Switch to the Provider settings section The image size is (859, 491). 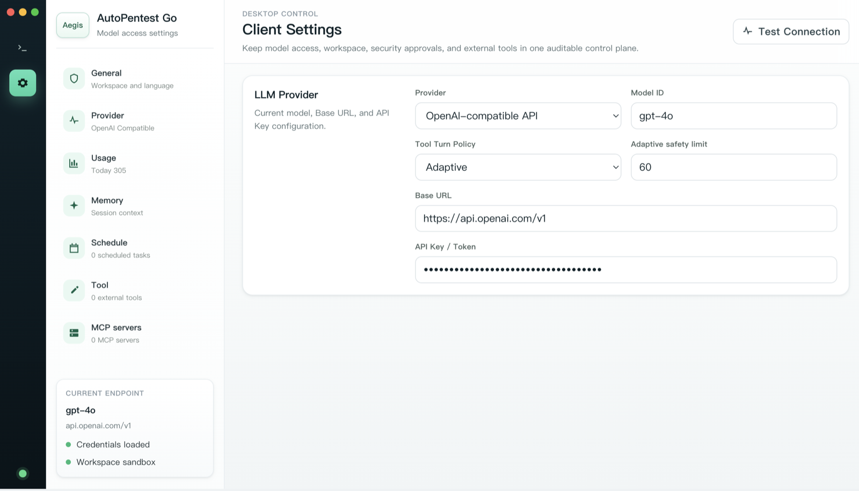point(135,121)
